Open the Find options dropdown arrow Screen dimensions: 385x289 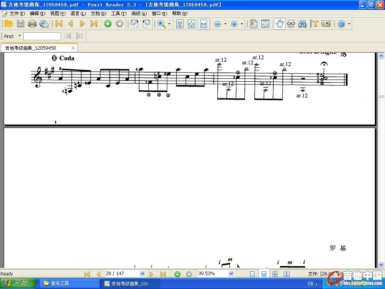pos(20,36)
